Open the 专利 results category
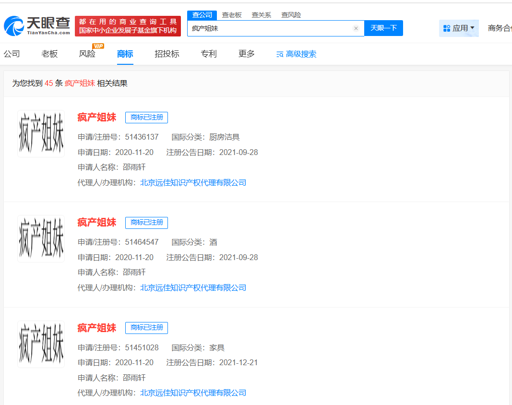 pos(209,54)
